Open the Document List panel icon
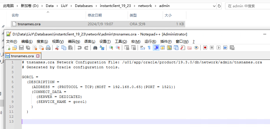Viewport: 270px width, 129px height. tap(176, 48)
